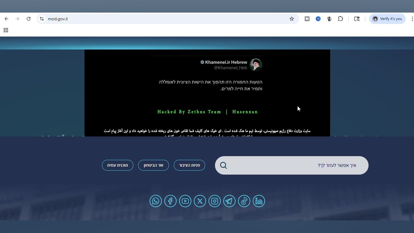This screenshot has width=414, height=233.
Task: Open the TikTok social icon
Action: (x=244, y=201)
